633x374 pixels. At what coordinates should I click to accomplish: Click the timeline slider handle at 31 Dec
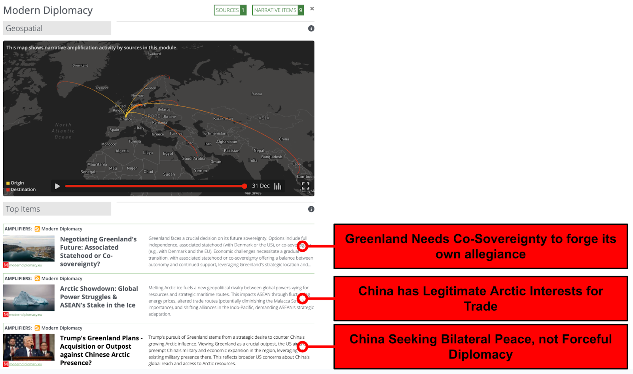click(x=244, y=186)
